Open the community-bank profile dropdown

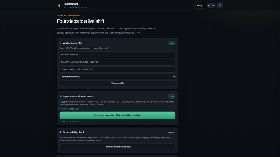[x=117, y=77]
